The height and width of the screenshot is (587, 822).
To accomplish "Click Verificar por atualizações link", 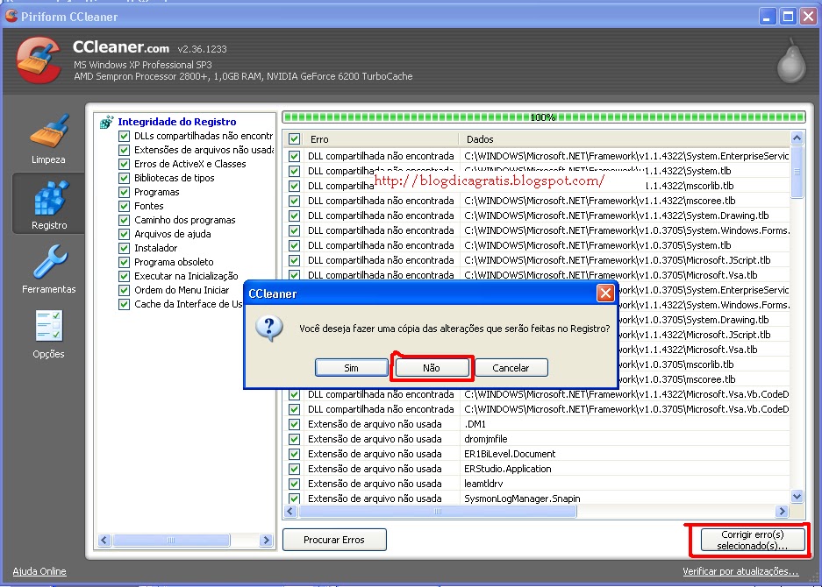I will tap(740, 571).
